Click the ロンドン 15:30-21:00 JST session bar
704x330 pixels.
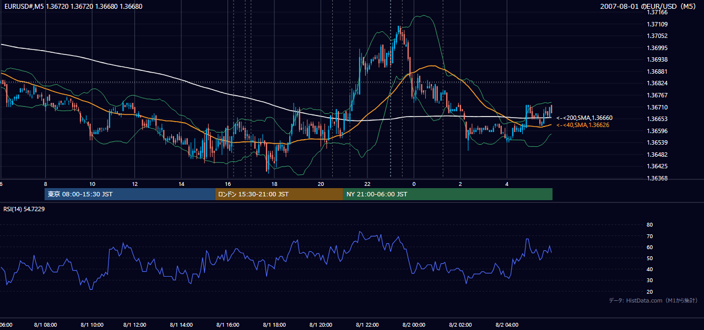279,194
